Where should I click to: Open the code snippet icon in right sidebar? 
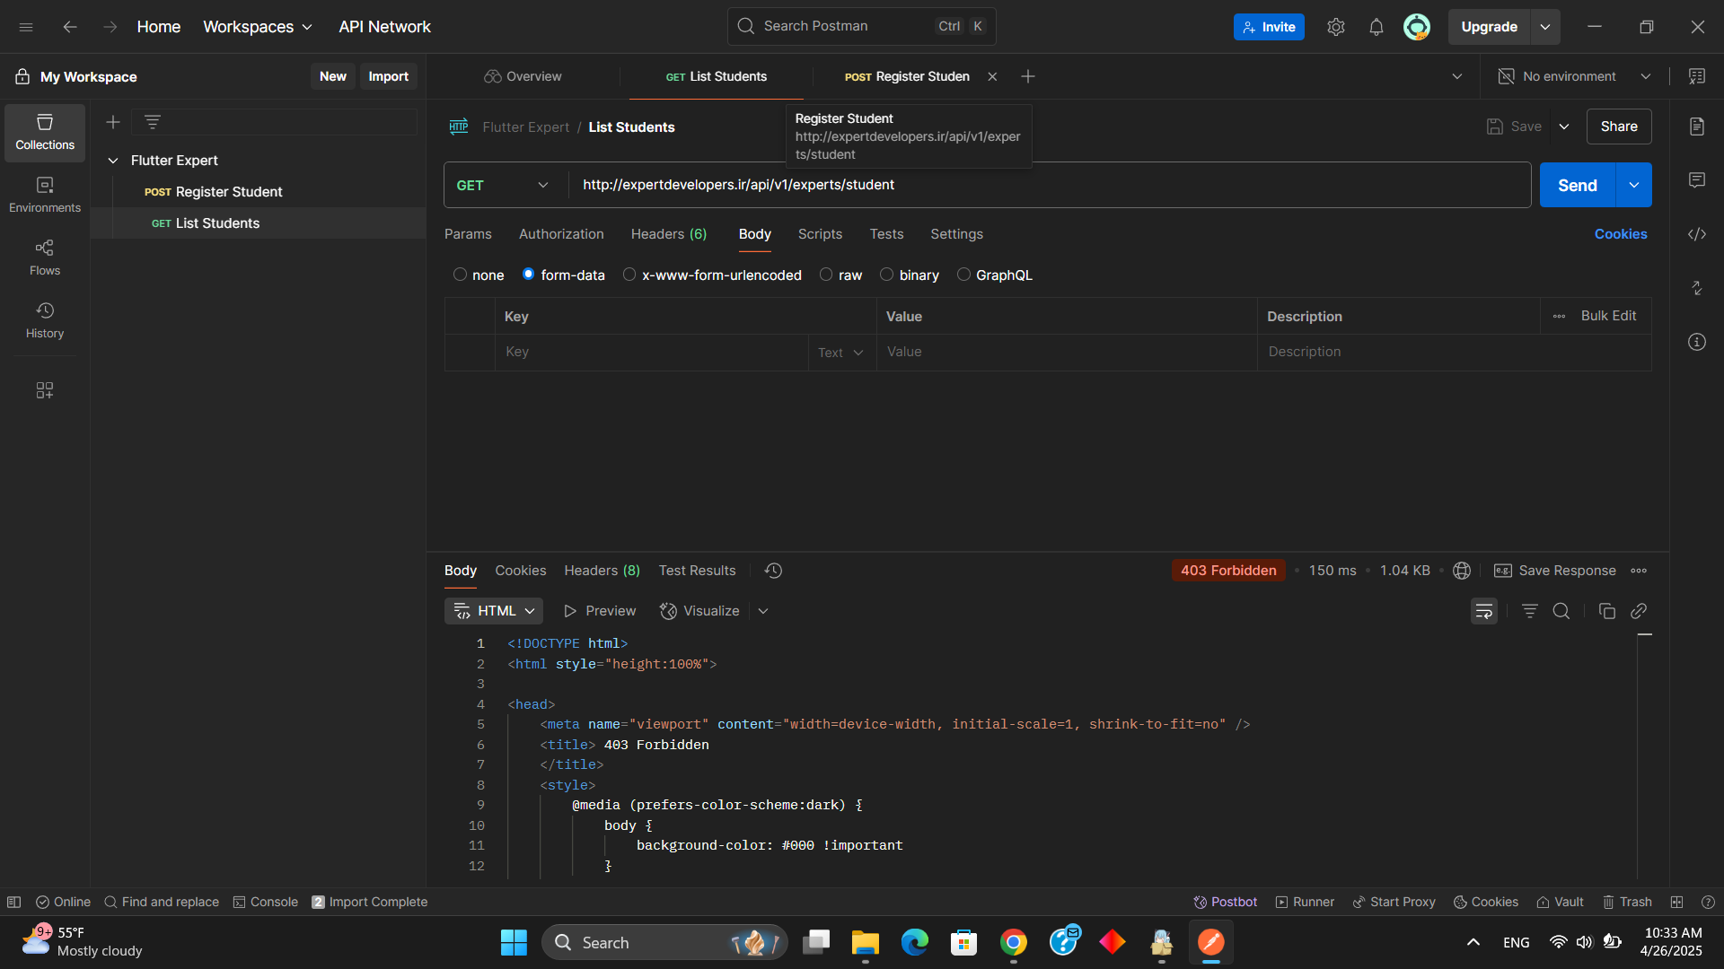click(x=1697, y=234)
